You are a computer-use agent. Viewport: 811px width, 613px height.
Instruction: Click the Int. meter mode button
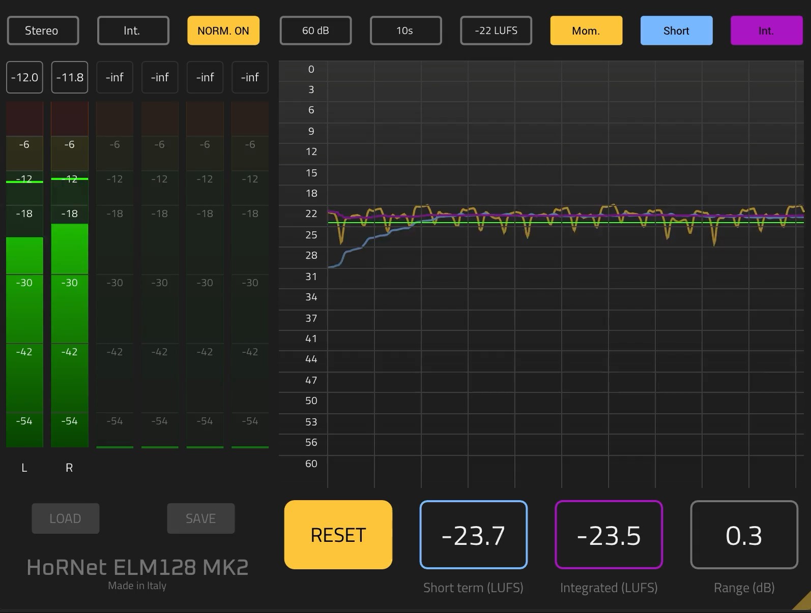tap(133, 30)
